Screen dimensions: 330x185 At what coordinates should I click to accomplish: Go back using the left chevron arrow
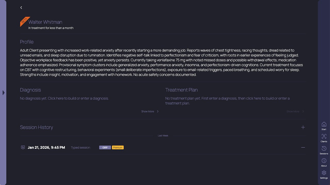(21, 8)
